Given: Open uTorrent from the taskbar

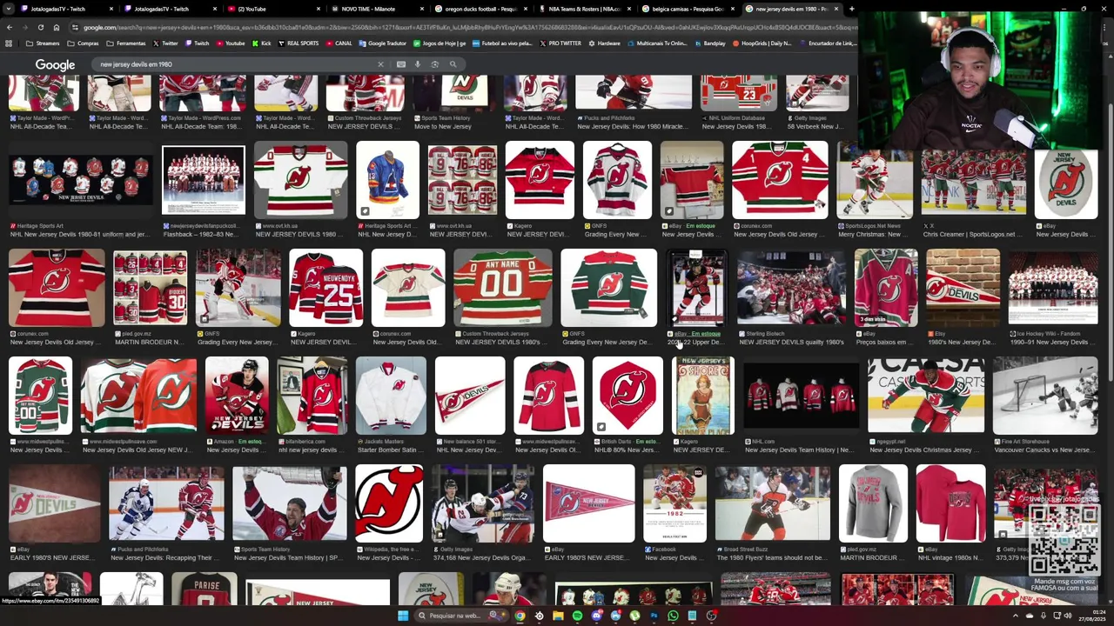Looking at the screenshot, I should pos(634,616).
